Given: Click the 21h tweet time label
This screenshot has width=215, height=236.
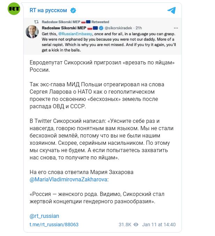Looking at the screenshot, I should (x=139, y=28).
